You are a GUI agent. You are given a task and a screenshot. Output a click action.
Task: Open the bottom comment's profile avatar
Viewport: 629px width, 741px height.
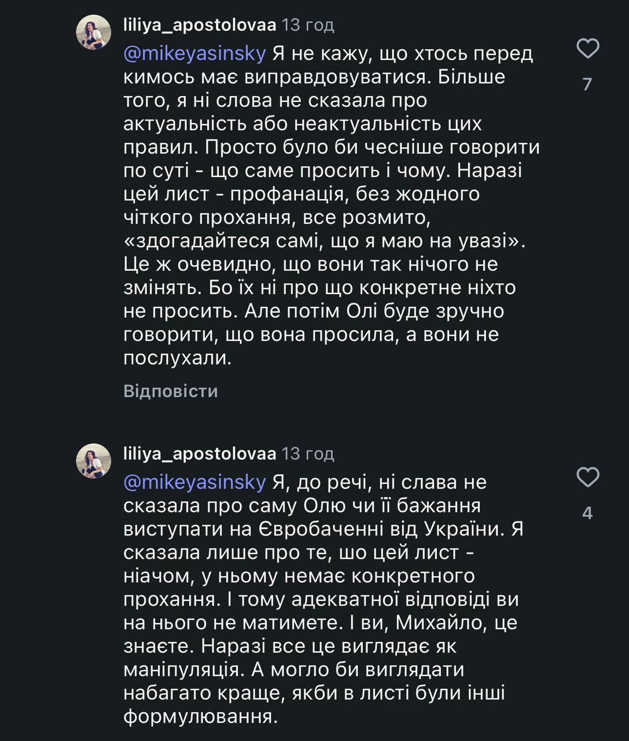coord(94,461)
